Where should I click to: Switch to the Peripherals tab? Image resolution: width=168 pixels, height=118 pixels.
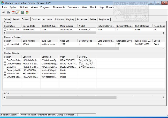click(104, 19)
